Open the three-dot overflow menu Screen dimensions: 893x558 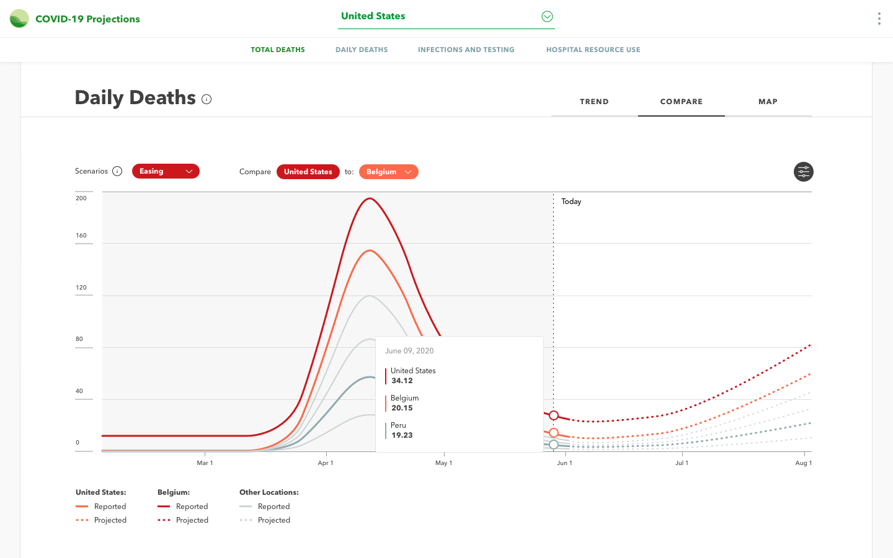(879, 19)
